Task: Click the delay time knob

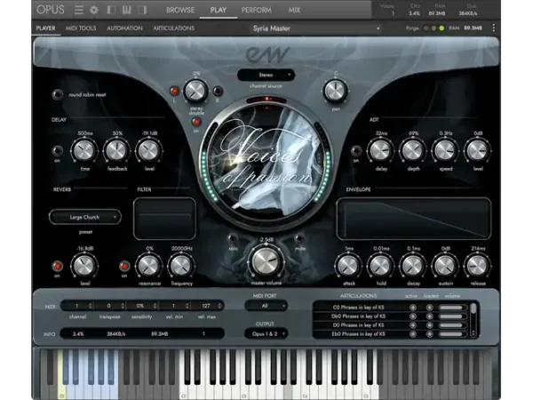Action: point(84,151)
